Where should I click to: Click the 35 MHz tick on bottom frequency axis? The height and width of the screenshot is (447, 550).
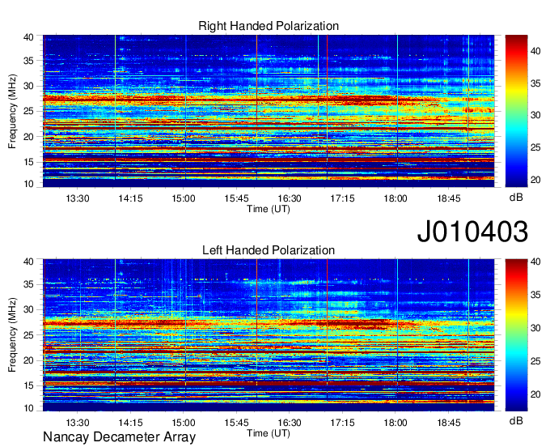(29, 284)
